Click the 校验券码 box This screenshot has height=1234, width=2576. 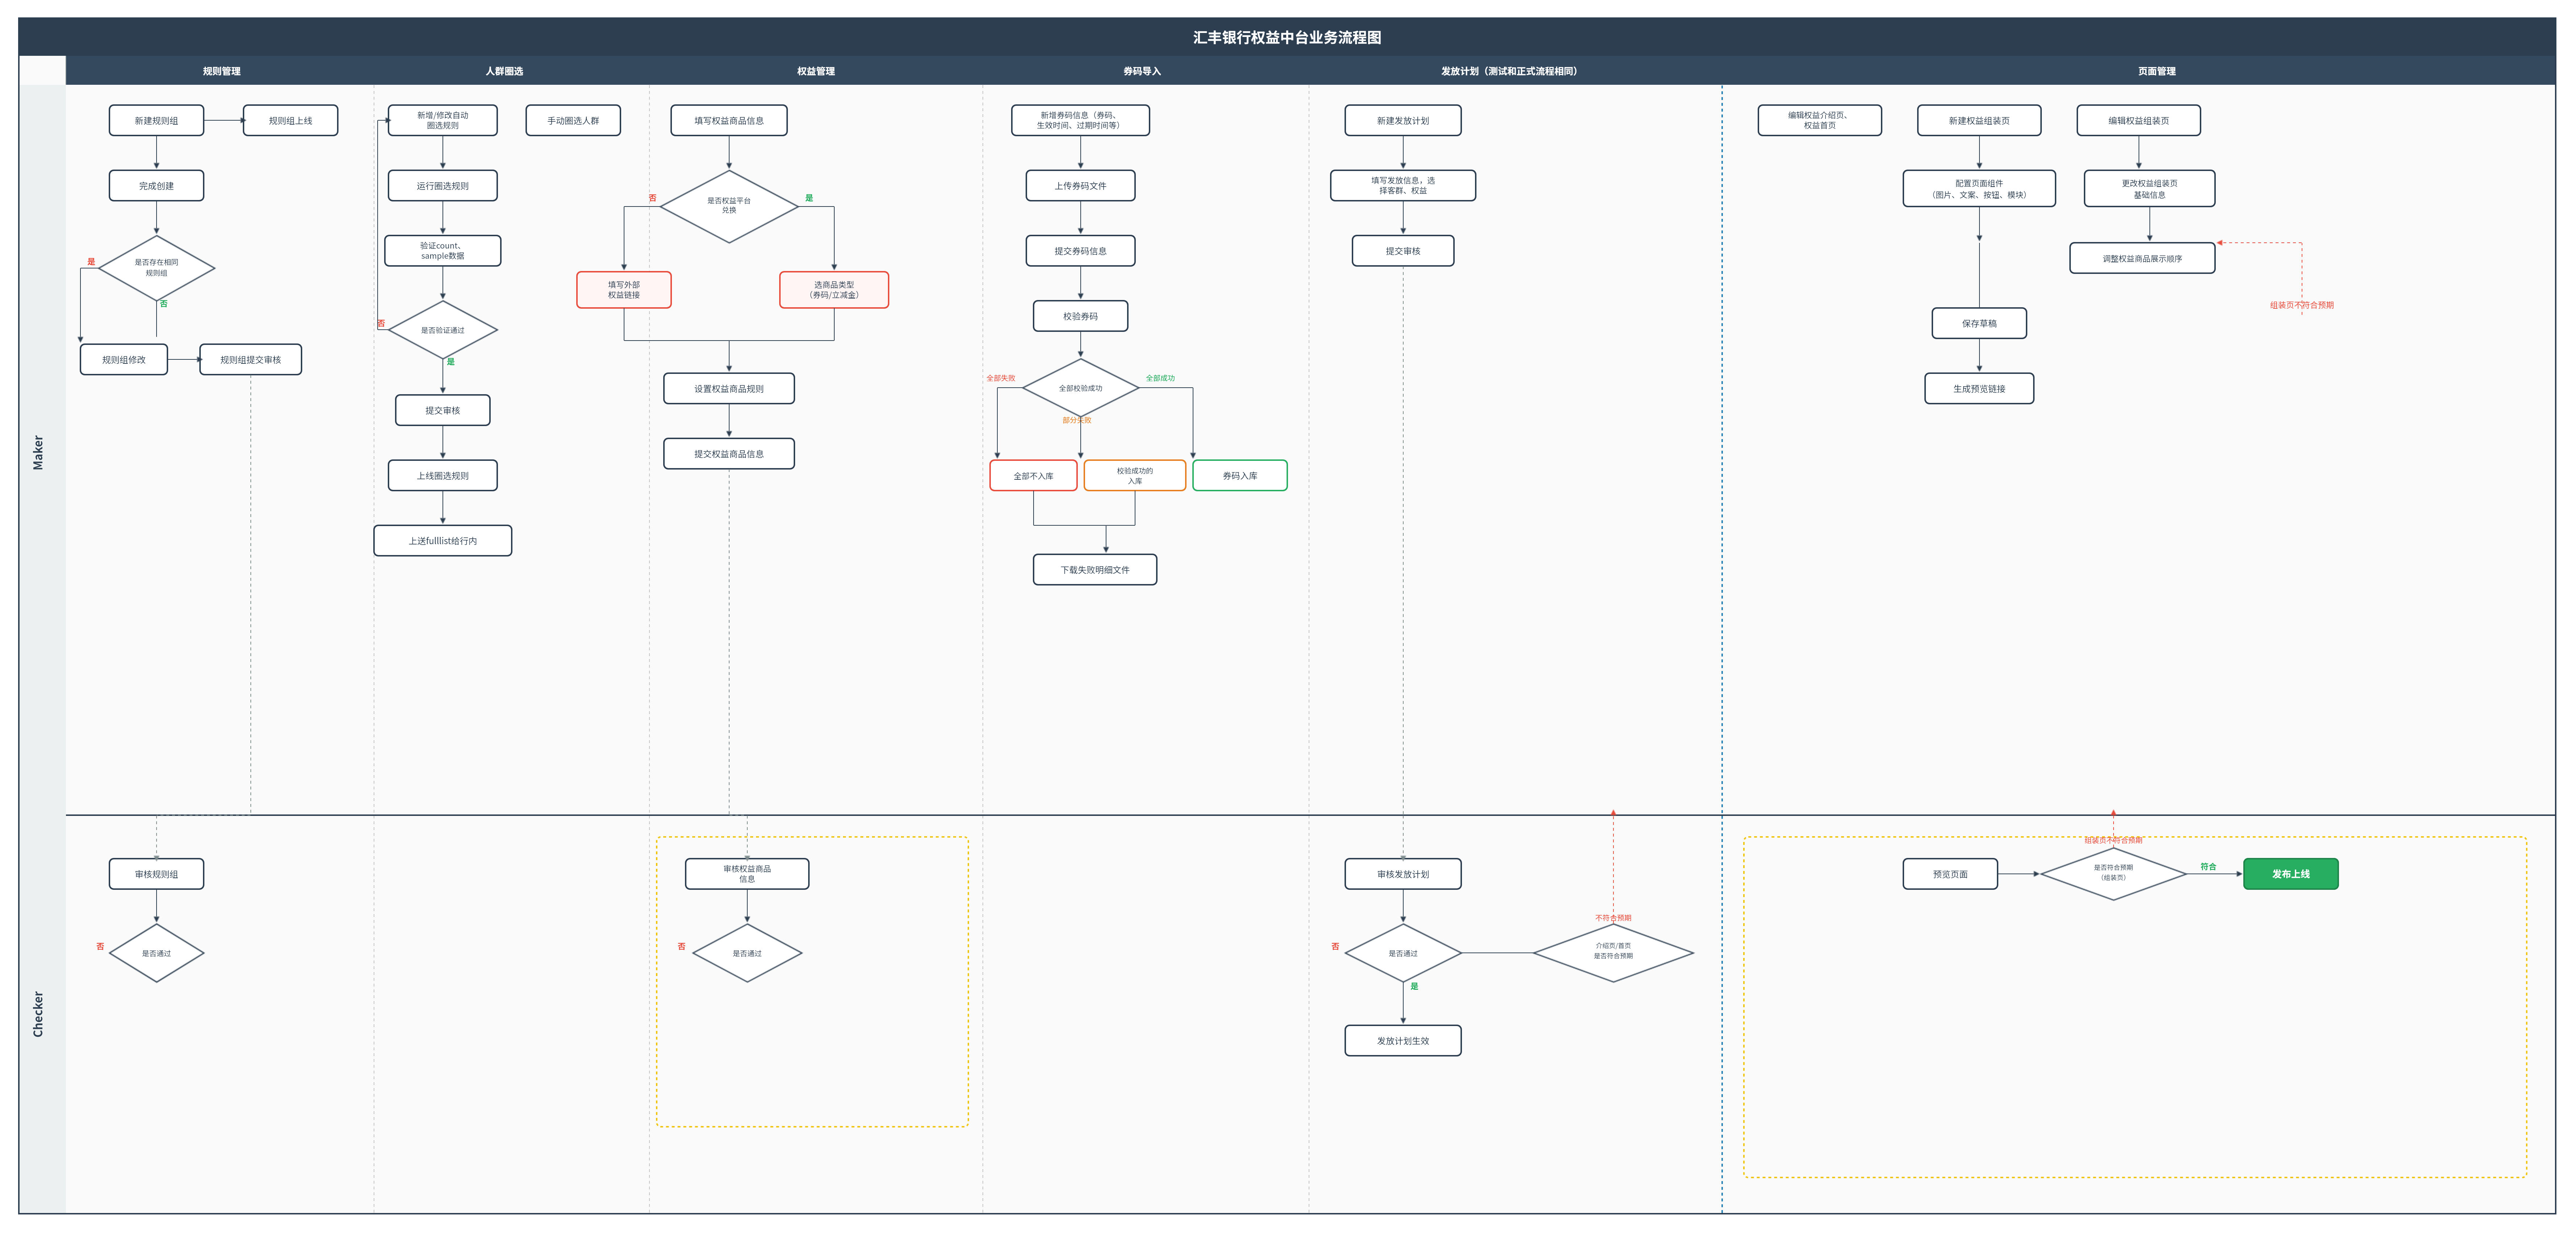1081,316
